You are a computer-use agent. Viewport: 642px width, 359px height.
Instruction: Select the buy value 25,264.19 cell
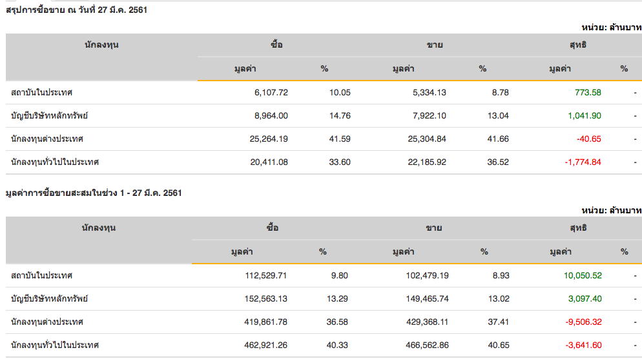click(x=269, y=139)
